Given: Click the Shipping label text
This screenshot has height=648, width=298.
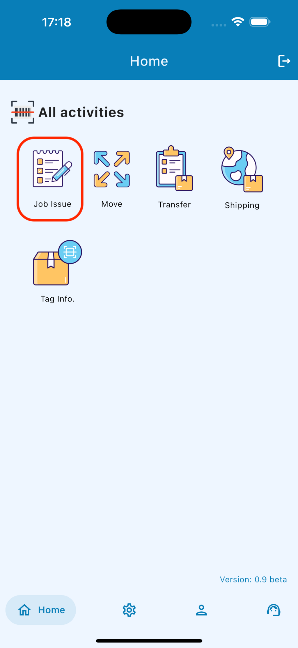Looking at the screenshot, I should (242, 205).
